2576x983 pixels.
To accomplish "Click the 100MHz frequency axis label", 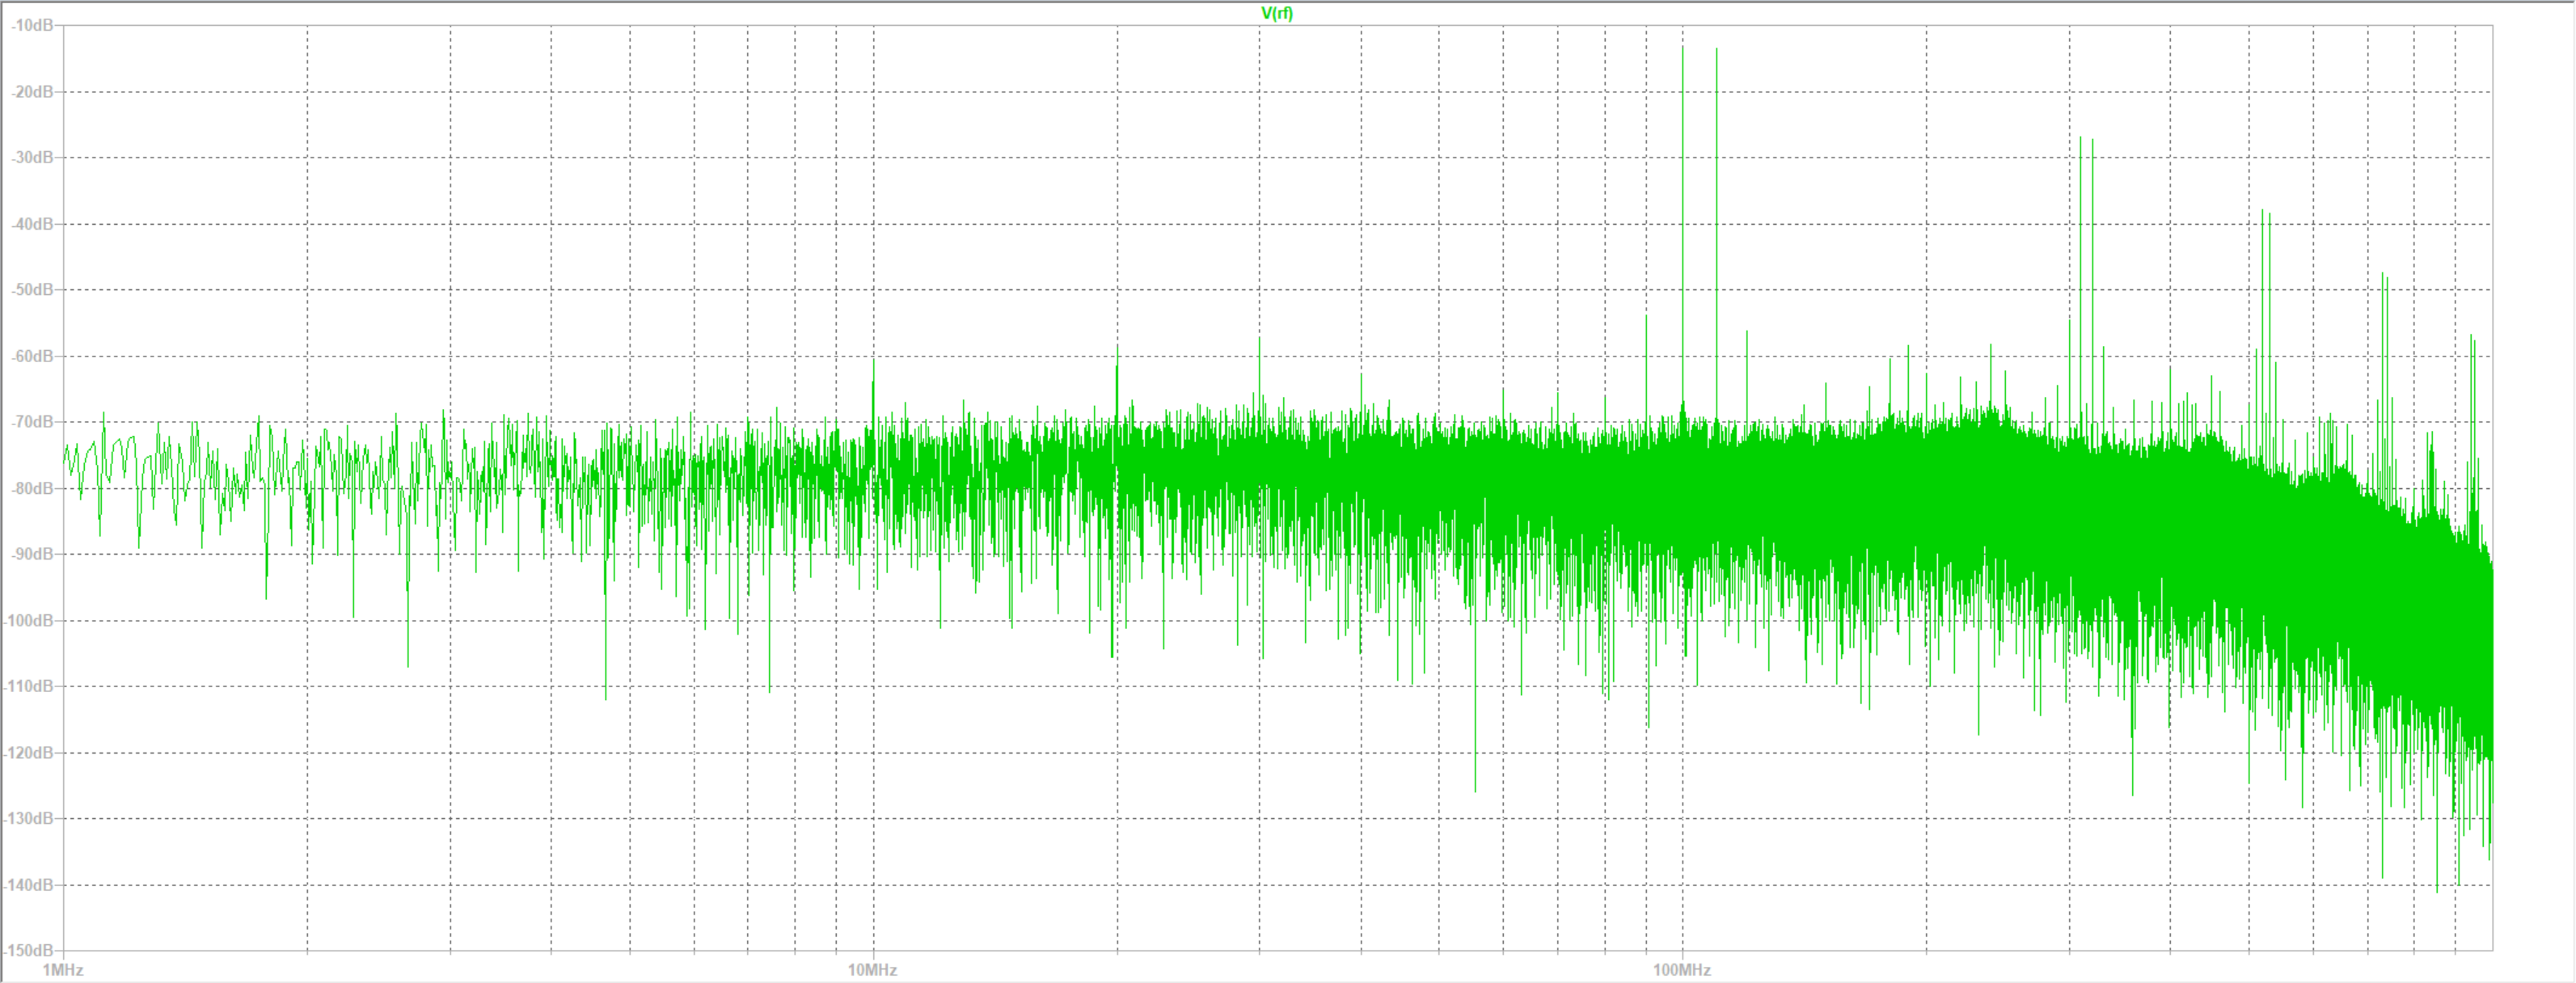I will point(1681,970).
